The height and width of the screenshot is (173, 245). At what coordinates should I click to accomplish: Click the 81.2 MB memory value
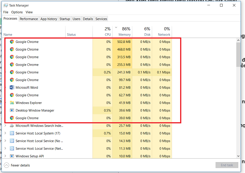(125, 87)
